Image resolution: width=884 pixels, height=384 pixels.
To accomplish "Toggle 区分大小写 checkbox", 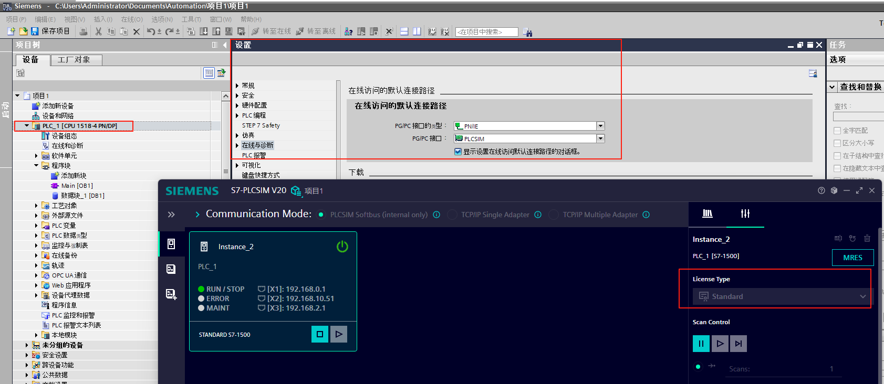I will point(837,143).
